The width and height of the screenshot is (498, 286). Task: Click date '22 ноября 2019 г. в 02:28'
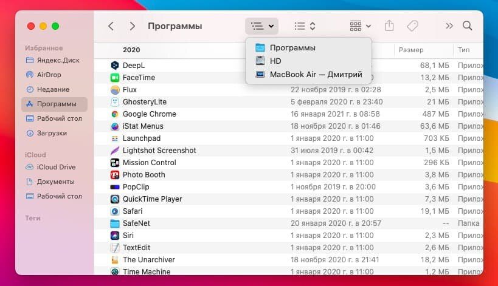(336, 90)
